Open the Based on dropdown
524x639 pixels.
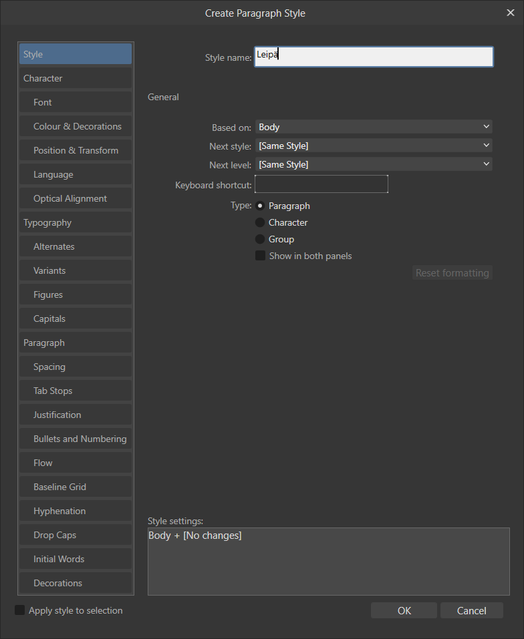374,127
